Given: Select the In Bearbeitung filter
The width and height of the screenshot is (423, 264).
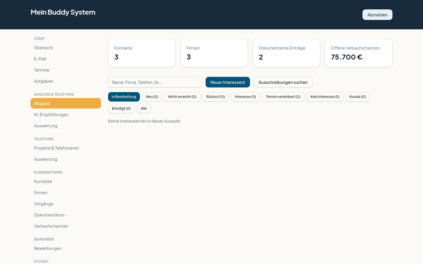Looking at the screenshot, I should pyautogui.click(x=124, y=97).
